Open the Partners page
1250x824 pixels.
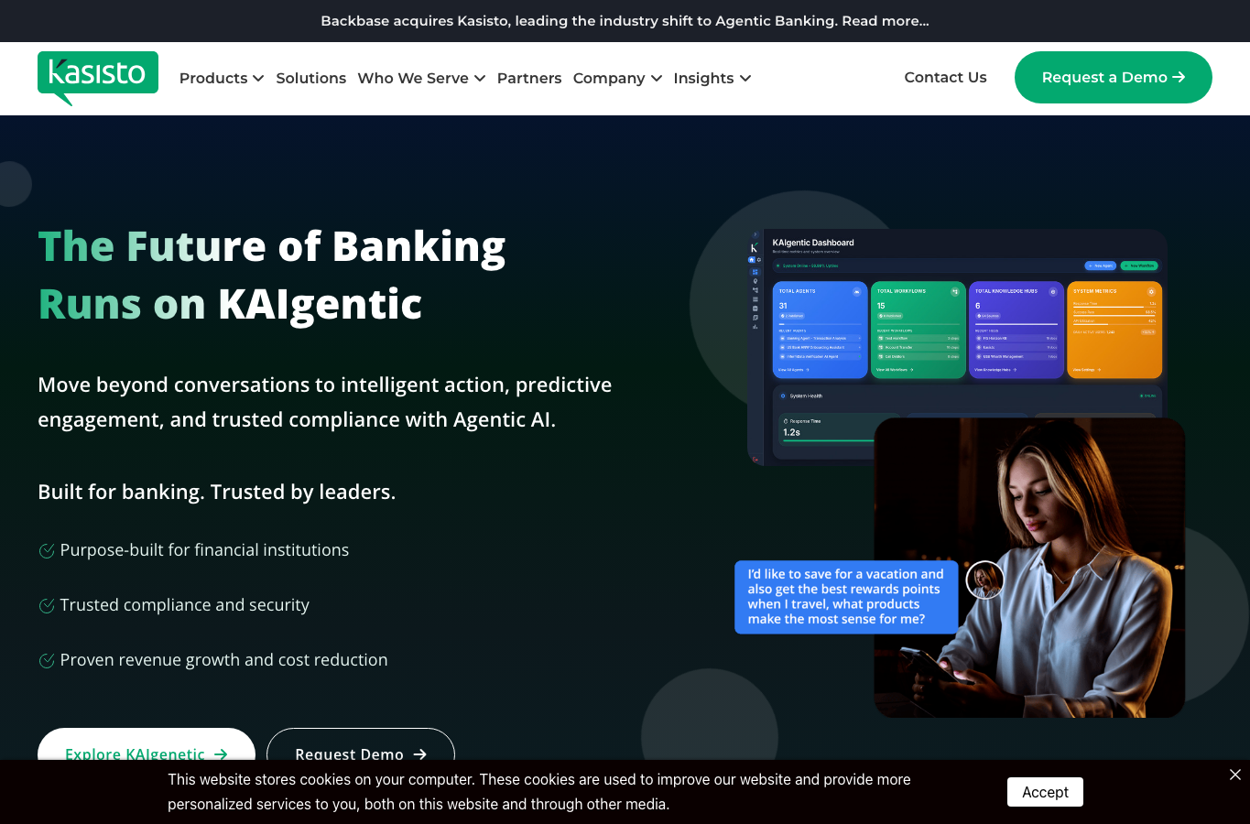pyautogui.click(x=529, y=78)
